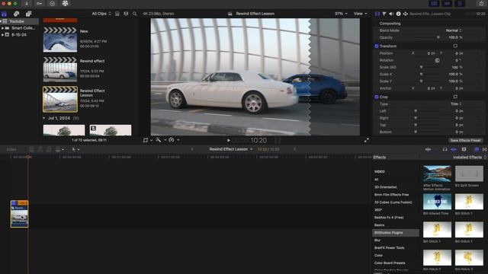Screen dimensions: 488x274
Task: Select the After Effects Motion Animation effect
Action: click(x=437, y=174)
